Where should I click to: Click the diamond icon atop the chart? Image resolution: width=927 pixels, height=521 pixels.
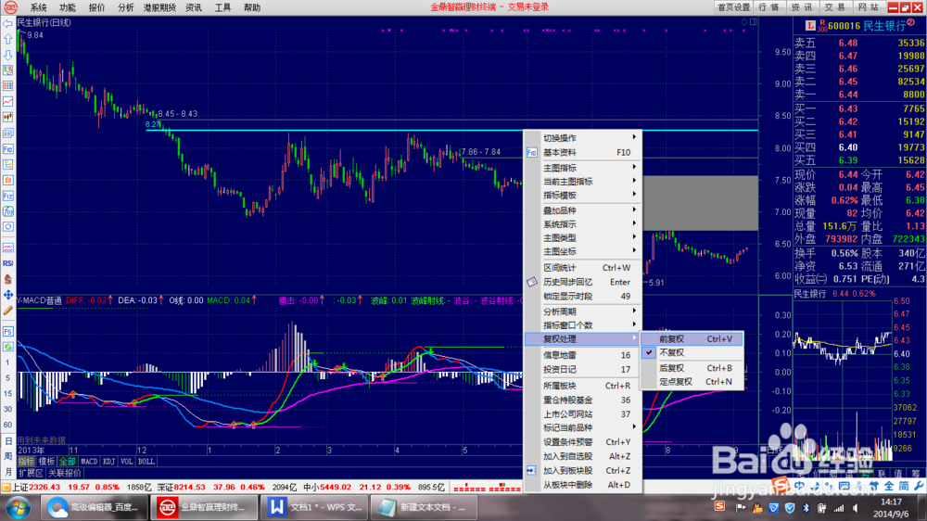click(743, 22)
